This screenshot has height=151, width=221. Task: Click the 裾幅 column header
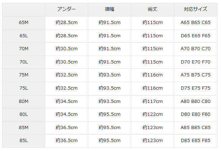[109, 9]
